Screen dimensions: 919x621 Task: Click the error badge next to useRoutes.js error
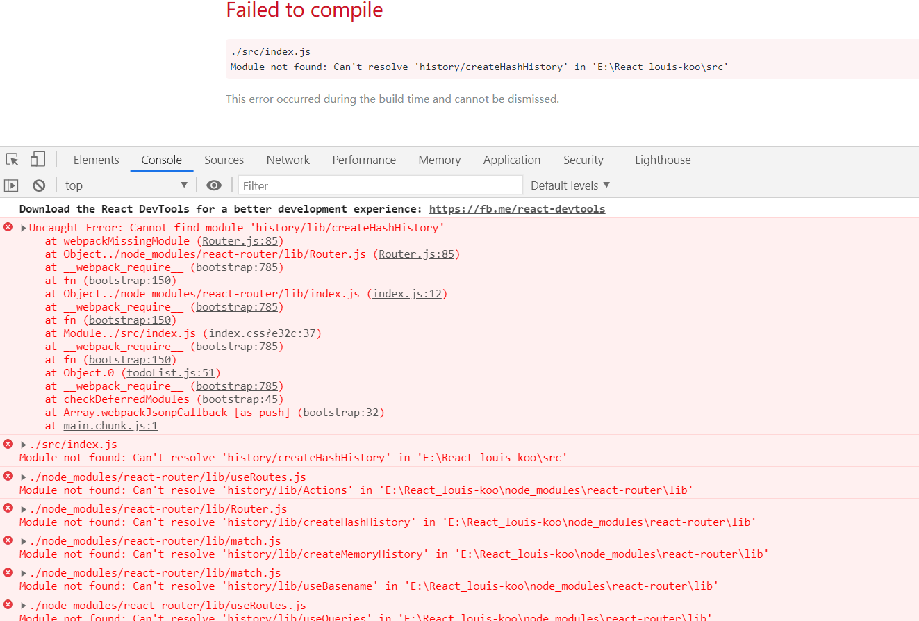[8, 477]
